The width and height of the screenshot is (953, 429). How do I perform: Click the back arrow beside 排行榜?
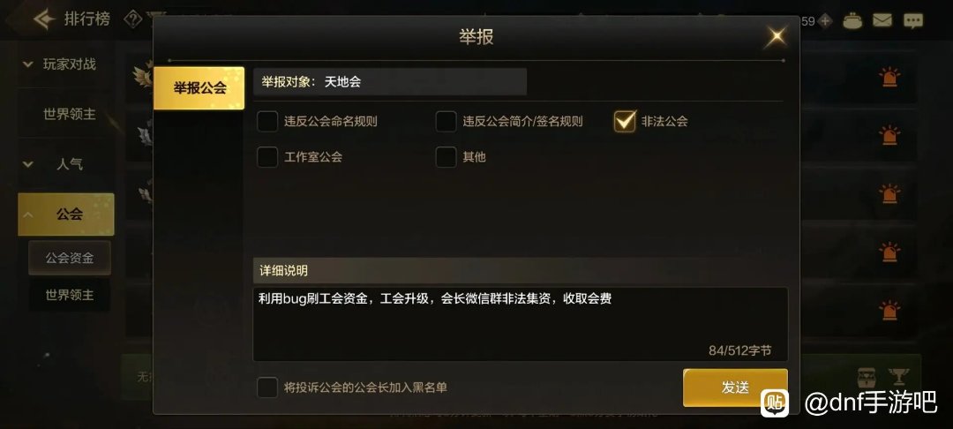[44, 19]
